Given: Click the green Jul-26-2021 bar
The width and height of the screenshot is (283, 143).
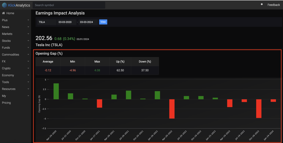Looking at the screenshot, I should tap(129, 95).
